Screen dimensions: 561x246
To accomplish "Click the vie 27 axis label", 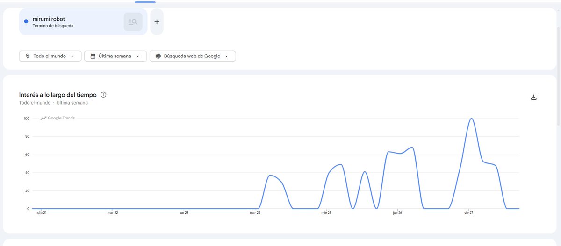I will point(469,213).
